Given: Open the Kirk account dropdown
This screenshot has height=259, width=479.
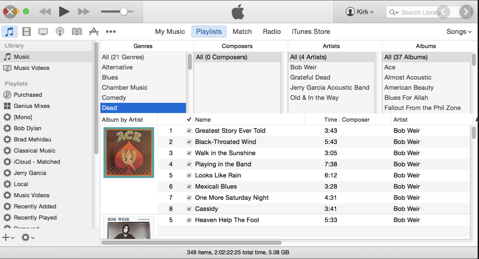Looking at the screenshot, I should coord(360,12).
